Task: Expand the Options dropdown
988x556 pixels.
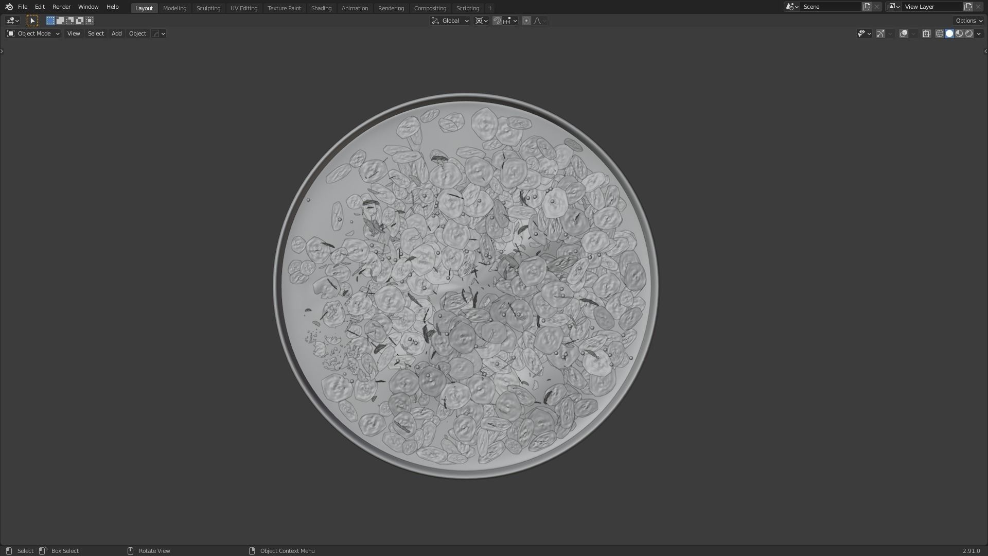Action: (x=968, y=21)
